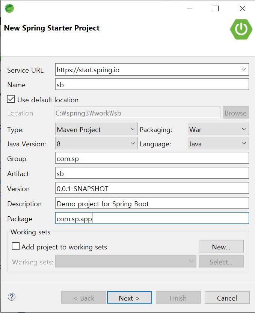
Task: Click the Group field com.sp
Action: pyautogui.click(x=152, y=158)
